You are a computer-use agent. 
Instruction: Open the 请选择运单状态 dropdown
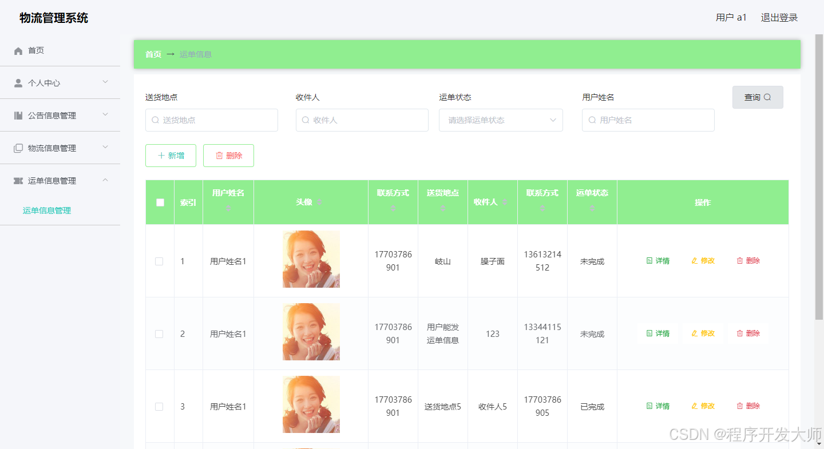501,120
